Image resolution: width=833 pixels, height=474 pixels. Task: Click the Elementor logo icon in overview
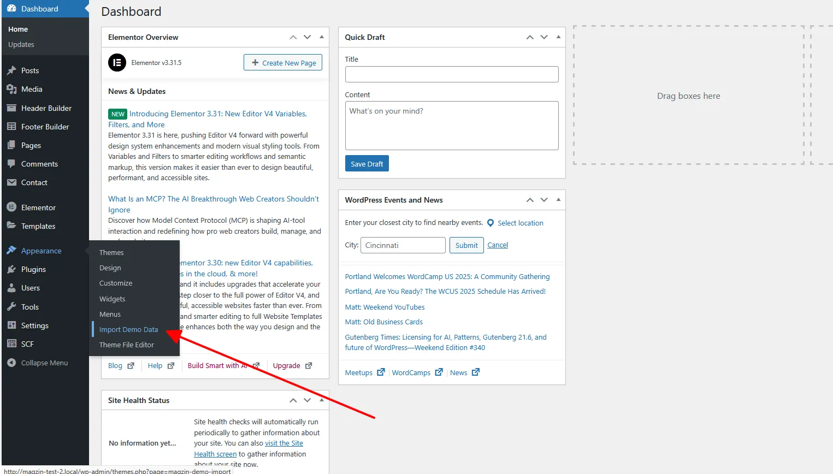(x=117, y=63)
